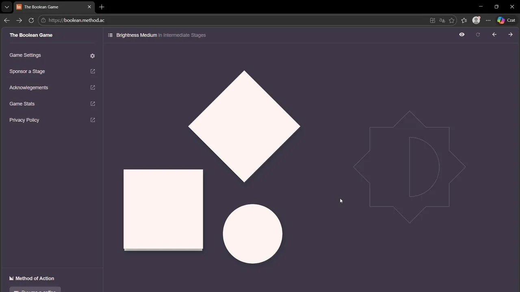Click the browser forward button
Screen dimensions: 520x292
[19, 20]
